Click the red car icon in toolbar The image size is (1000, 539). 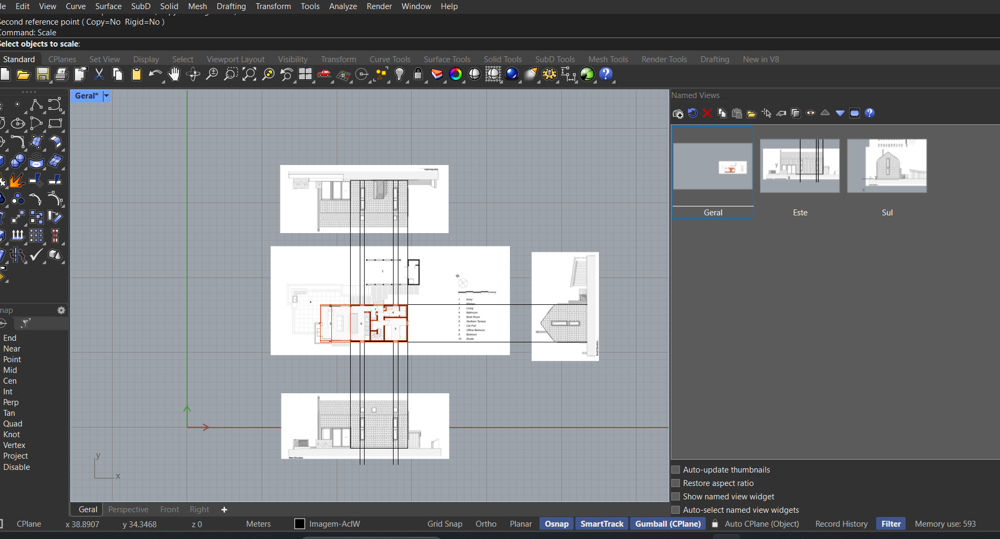tap(324, 74)
